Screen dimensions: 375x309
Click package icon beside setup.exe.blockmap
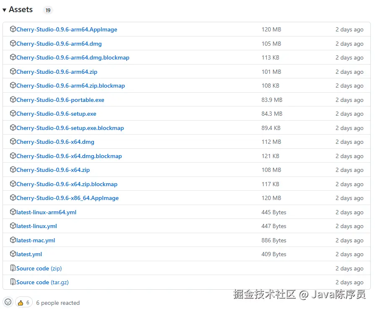[x=13, y=127]
